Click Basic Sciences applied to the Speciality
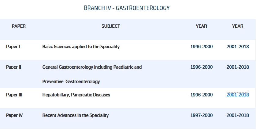This screenshot has height=130, width=256. click(x=81, y=47)
